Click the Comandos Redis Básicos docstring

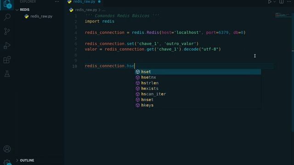coord(122,16)
